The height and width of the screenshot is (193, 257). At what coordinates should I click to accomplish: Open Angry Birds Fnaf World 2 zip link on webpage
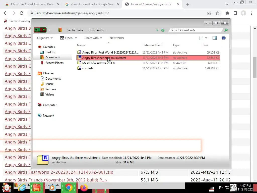[59, 172]
